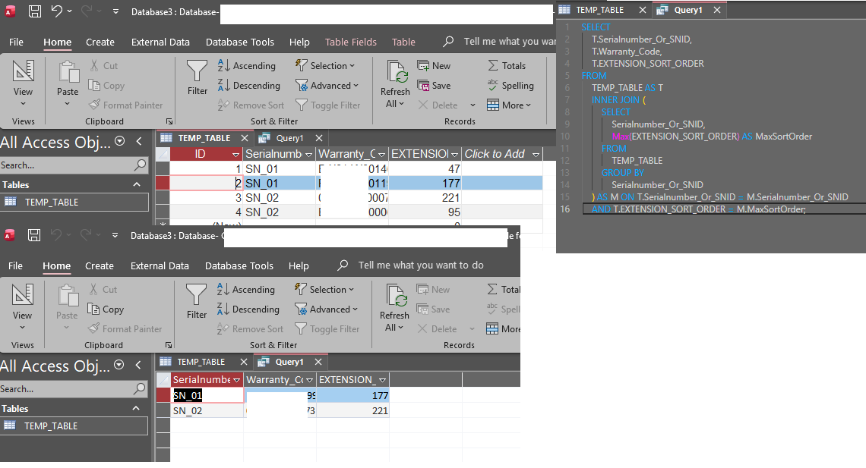Select TEMP_TABLE in upper navigation pane
866x468 pixels.
(74, 203)
